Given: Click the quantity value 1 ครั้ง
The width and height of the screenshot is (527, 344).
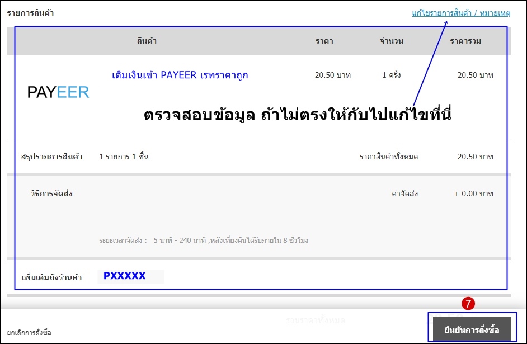Looking at the screenshot, I should [x=392, y=75].
